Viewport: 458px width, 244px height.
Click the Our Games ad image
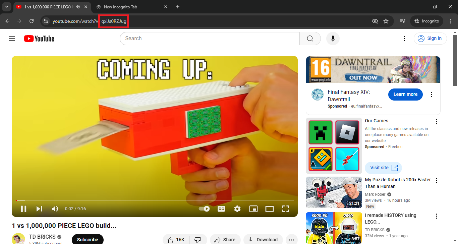tap(334, 146)
